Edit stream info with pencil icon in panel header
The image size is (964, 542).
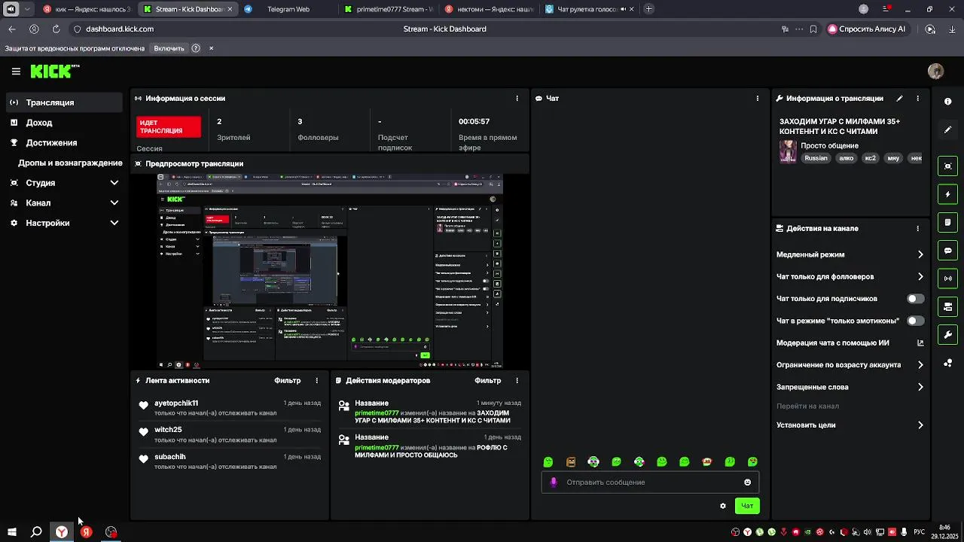pyautogui.click(x=899, y=99)
